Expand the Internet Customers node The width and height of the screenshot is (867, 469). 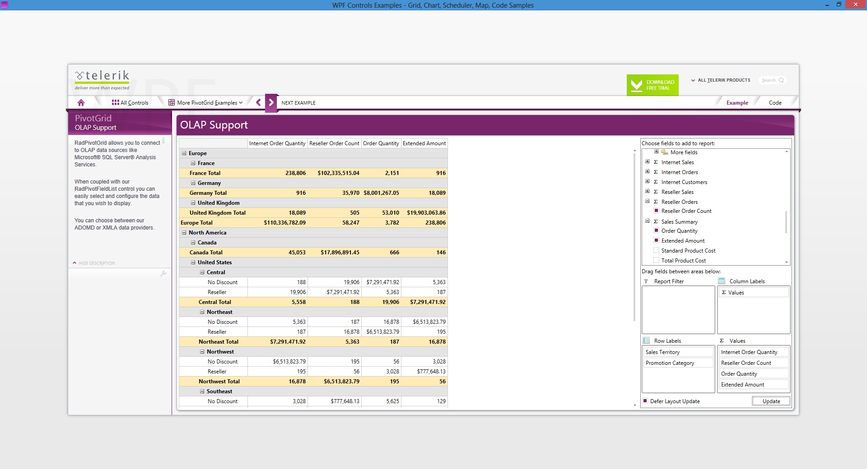tap(647, 181)
